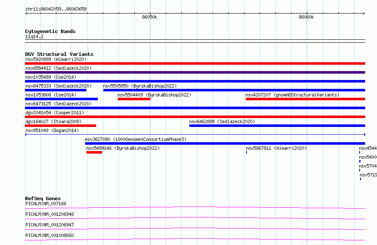Open the nsv6475333 (Sedlazeck2020) label

pos(58,86)
